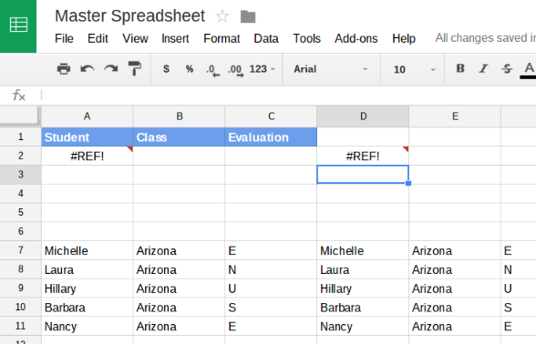Click the Redo arrow icon
The image size is (536, 344).
tap(111, 69)
